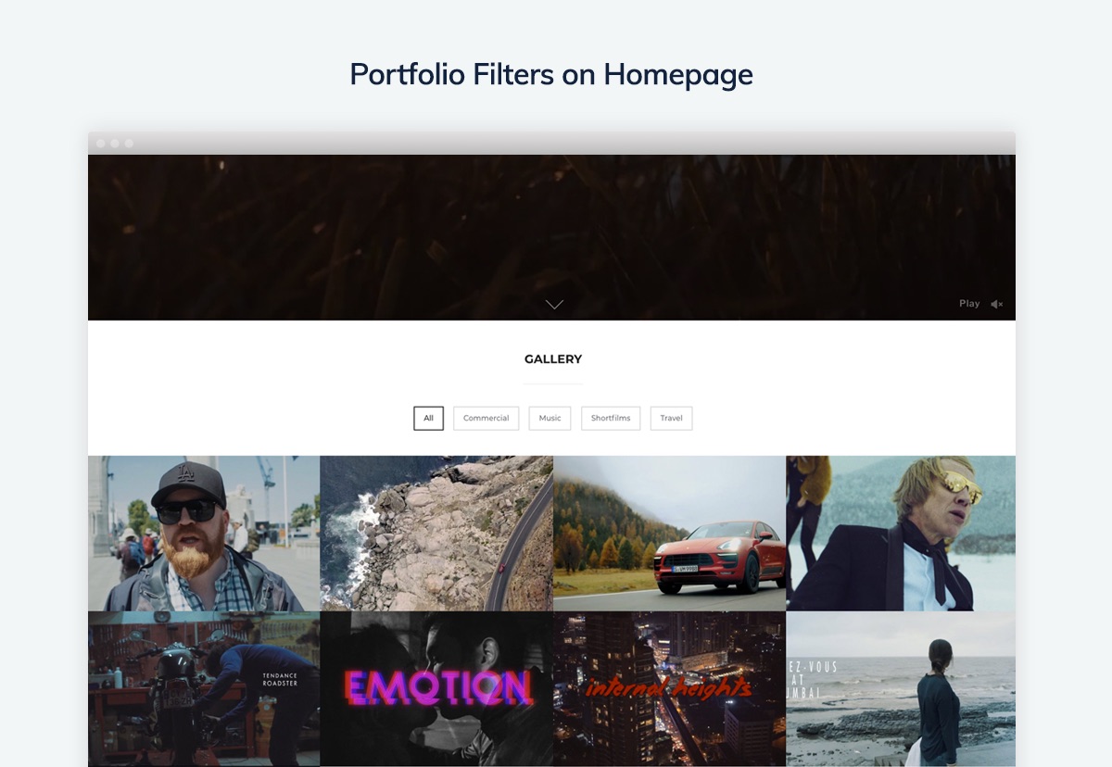Open the man with gold sunglasses thumbnail
Image resolution: width=1112 pixels, height=767 pixels.
click(901, 533)
